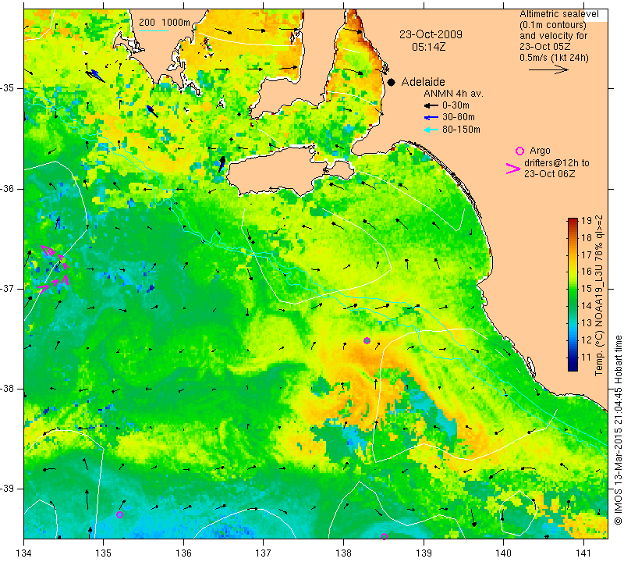This screenshot has height=562, width=624.
Task: Click the magenta drifters arrowhead legend symbol
Action: pyautogui.click(x=513, y=169)
